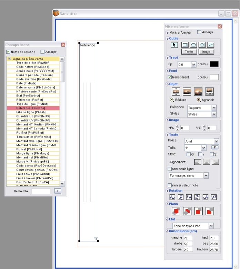Choose the first rotation icon (normal Az)
Screen dimensions: 240x269
point(172,197)
